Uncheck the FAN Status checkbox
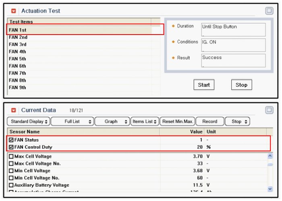 [x=11, y=140]
